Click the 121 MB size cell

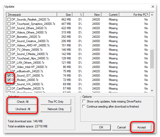point(66,63)
